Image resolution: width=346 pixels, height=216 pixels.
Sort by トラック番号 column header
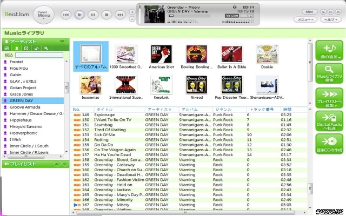pos(264,109)
